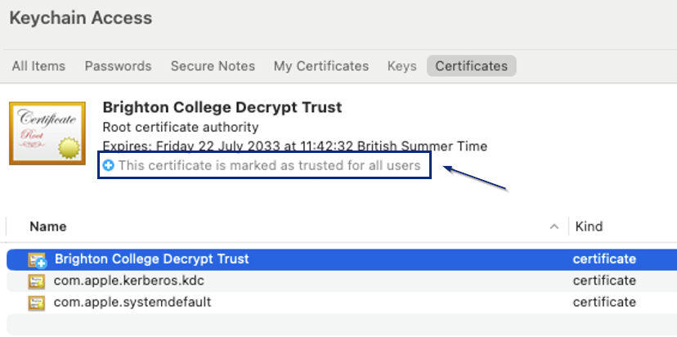Click the trusted for all users message
The image size is (677, 337).
270,165
